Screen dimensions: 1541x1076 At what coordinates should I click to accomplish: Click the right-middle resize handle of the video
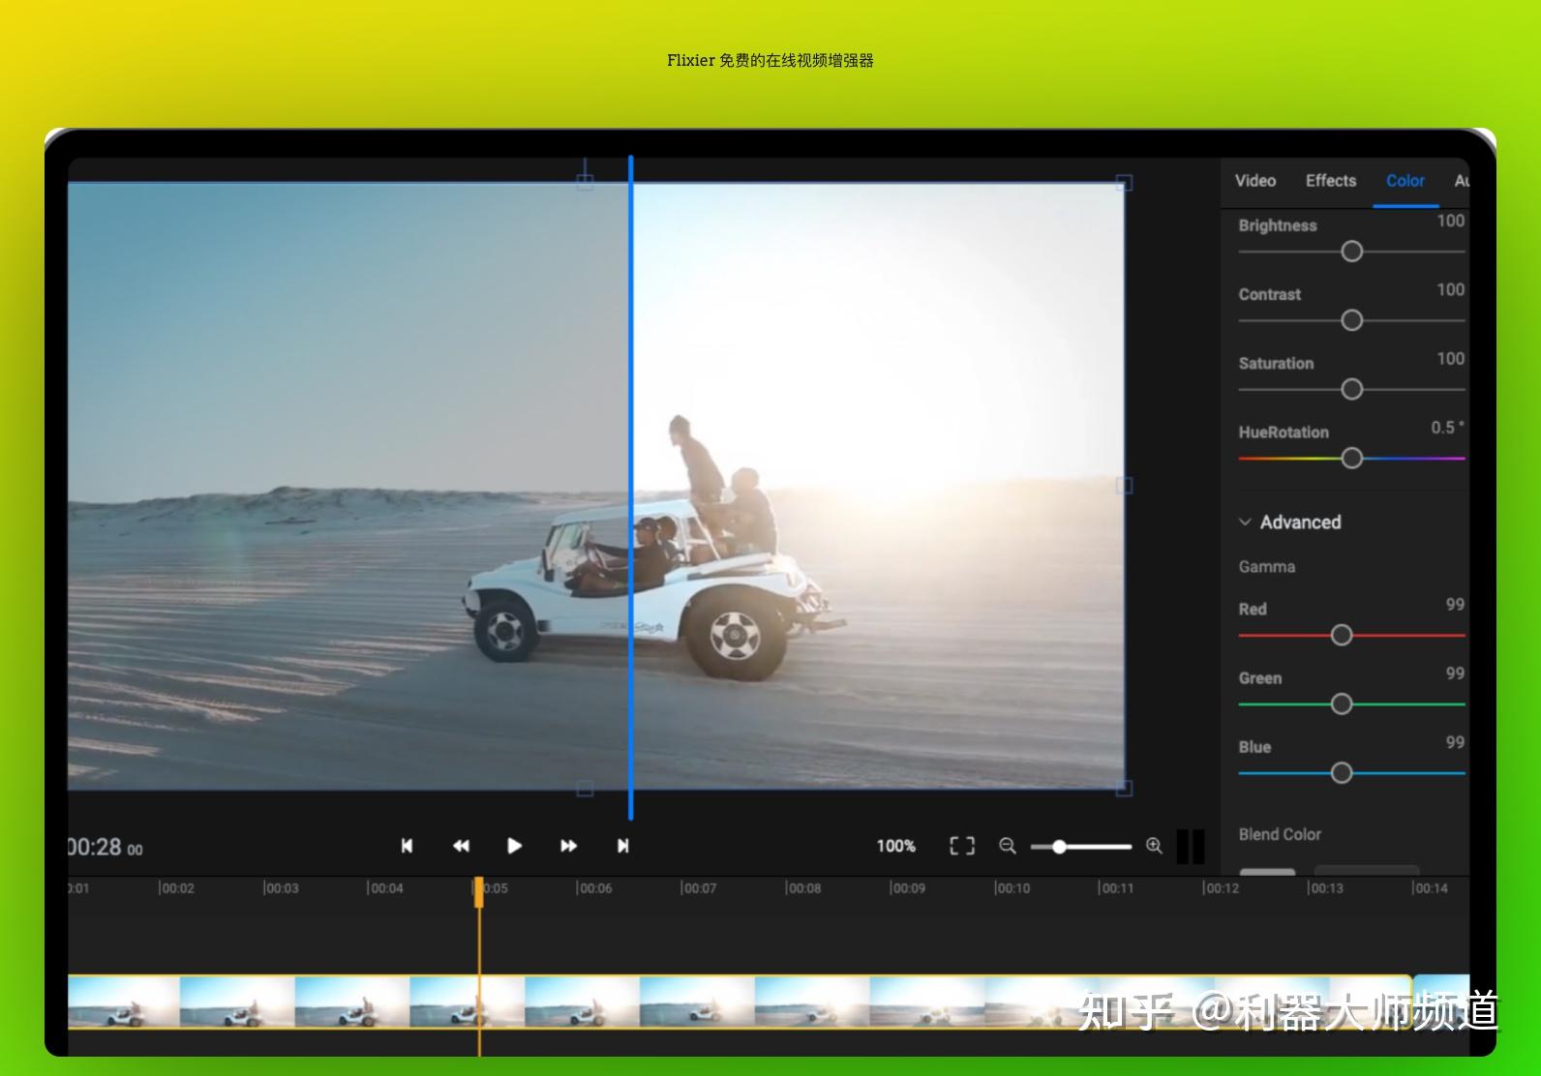coord(1124,486)
